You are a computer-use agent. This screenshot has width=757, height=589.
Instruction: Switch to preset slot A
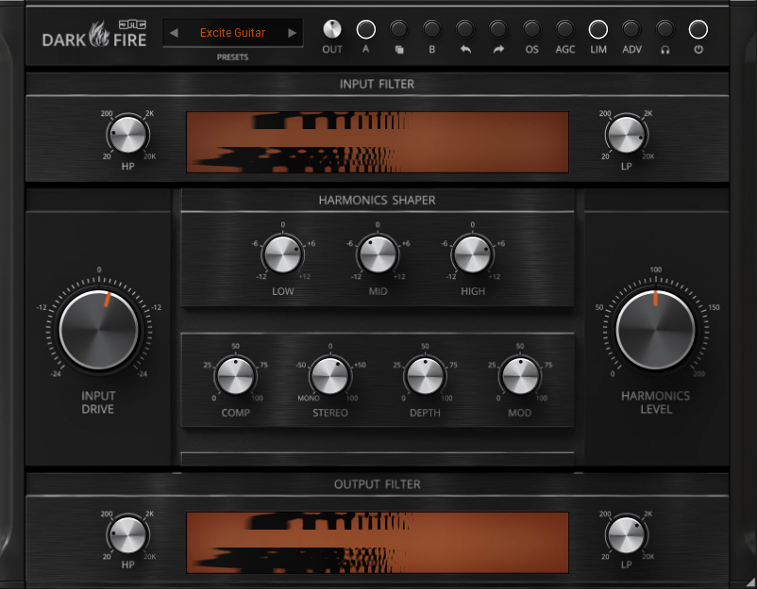pos(365,28)
